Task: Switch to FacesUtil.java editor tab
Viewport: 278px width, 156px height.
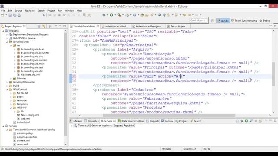Action: click(x=178, y=26)
